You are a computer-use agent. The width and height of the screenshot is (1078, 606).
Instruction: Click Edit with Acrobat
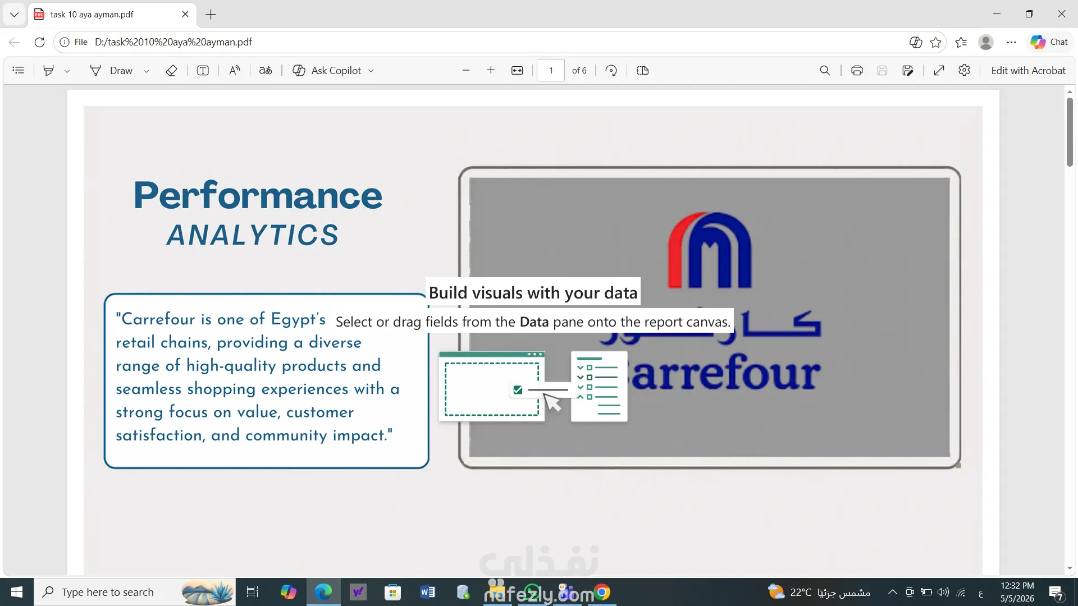1028,71
